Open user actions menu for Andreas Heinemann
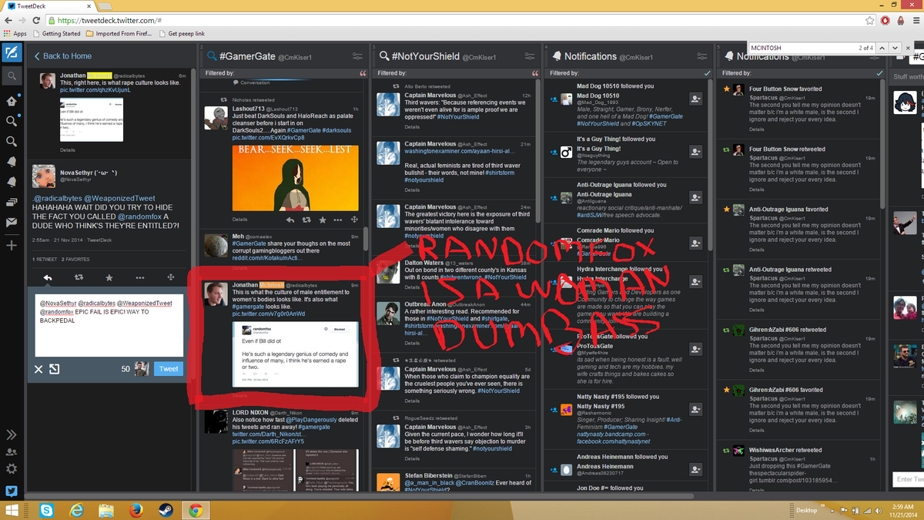The height and width of the screenshot is (520, 924). point(695,469)
